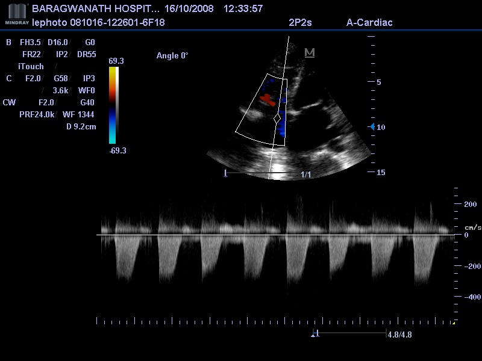
Task: Click the hospital name BARAGWANATH HOSPIT...
Action: click(96, 8)
